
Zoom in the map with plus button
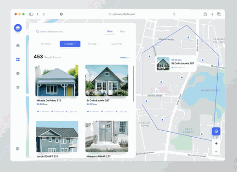click(x=216, y=144)
